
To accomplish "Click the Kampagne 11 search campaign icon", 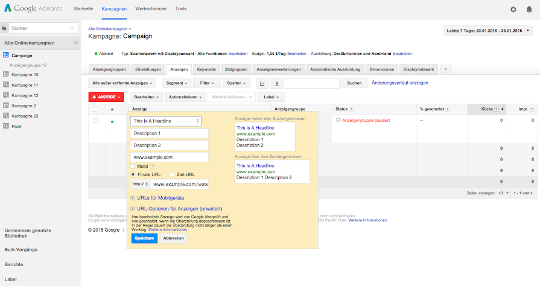I will coord(6,85).
